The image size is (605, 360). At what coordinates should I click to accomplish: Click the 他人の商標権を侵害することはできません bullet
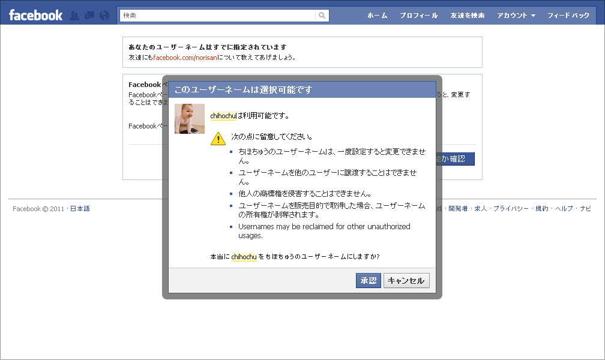305,194
